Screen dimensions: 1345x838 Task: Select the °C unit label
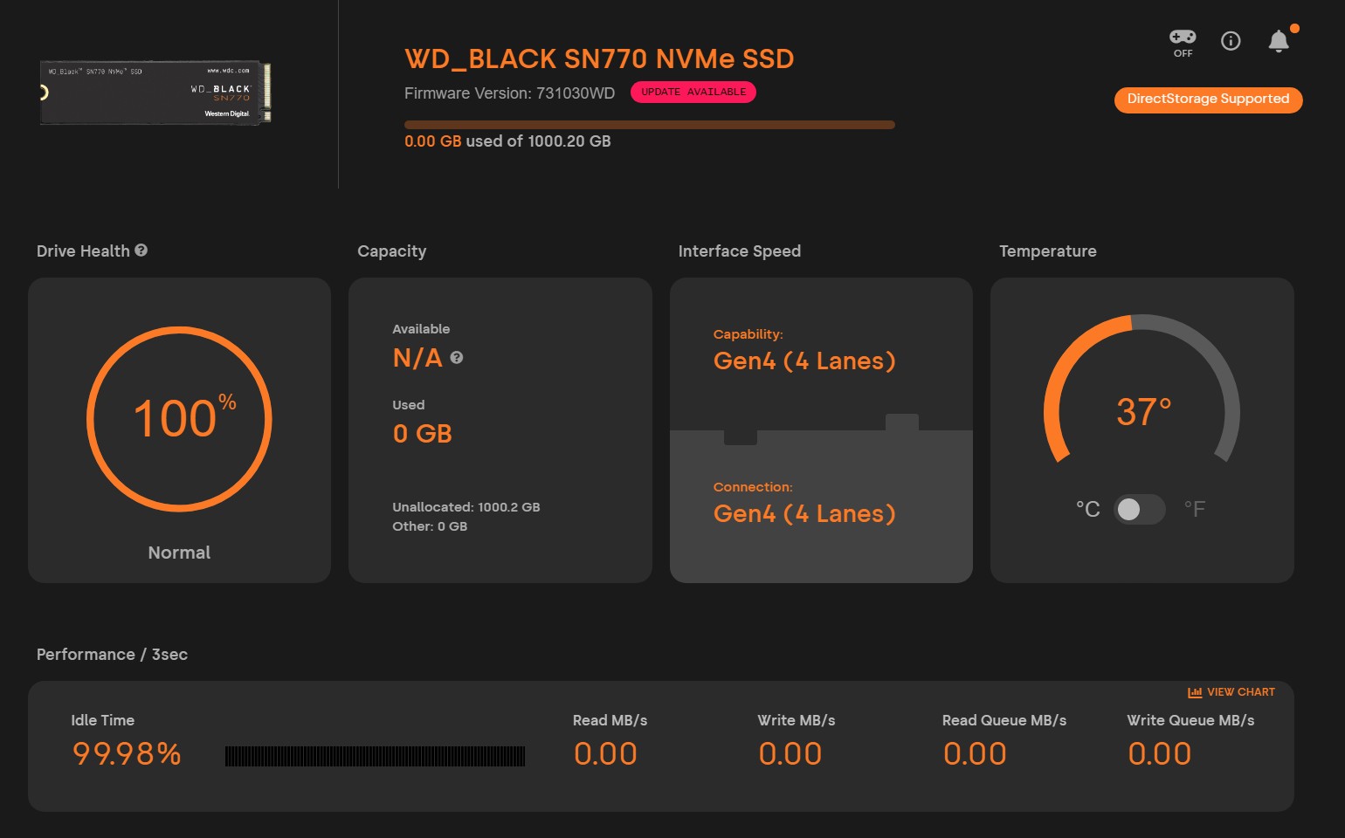click(x=1087, y=509)
